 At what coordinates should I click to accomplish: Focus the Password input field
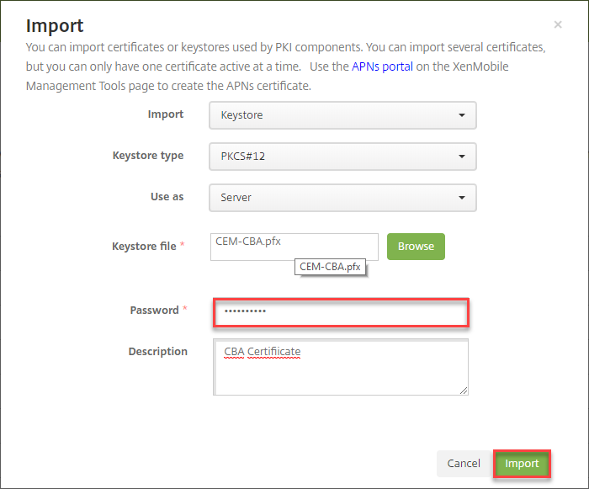pos(341,313)
